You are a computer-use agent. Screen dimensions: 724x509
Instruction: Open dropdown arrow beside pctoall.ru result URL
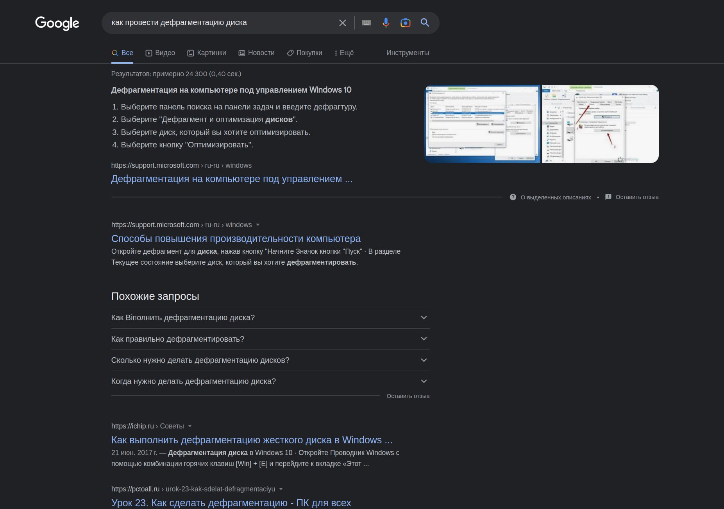[281, 489]
